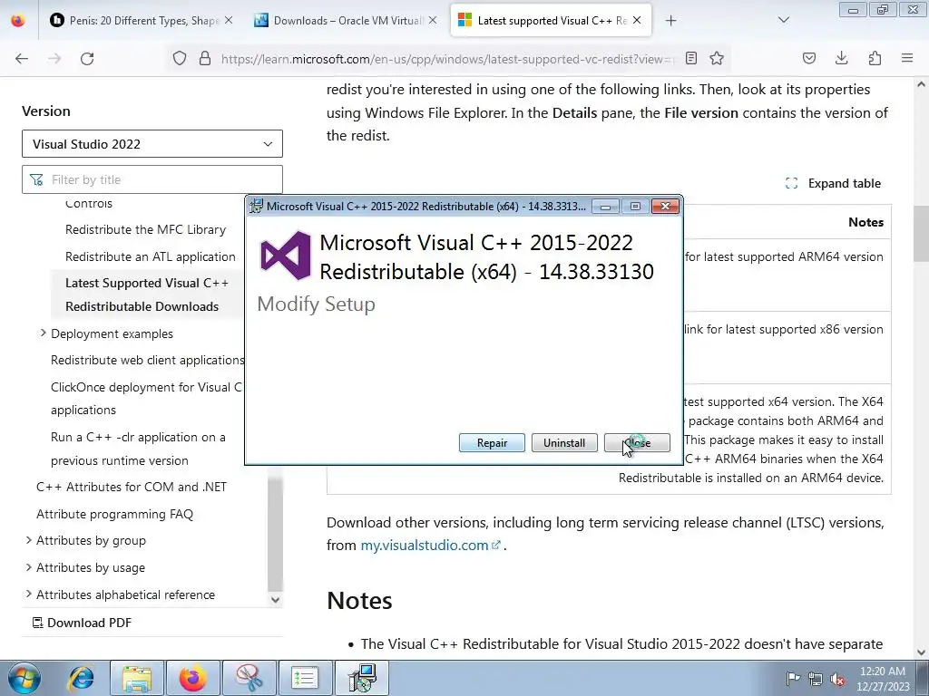The image size is (929, 696).
Task: Open the my.visualstudio.com link
Action: (x=431, y=545)
